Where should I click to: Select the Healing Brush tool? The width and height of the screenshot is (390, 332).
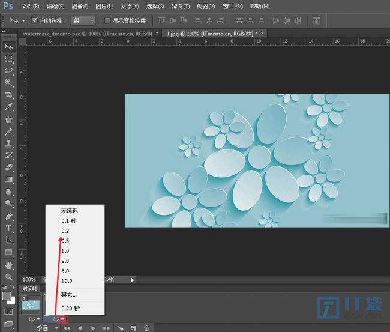click(8, 120)
